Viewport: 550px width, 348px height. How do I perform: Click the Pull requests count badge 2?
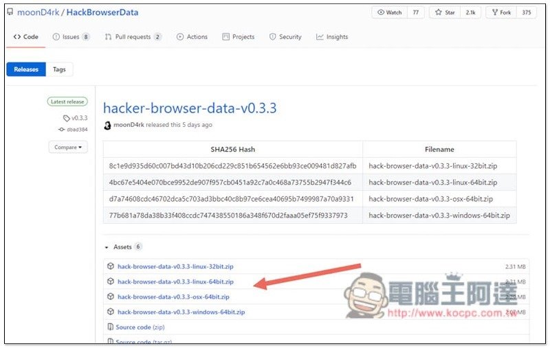pos(158,37)
